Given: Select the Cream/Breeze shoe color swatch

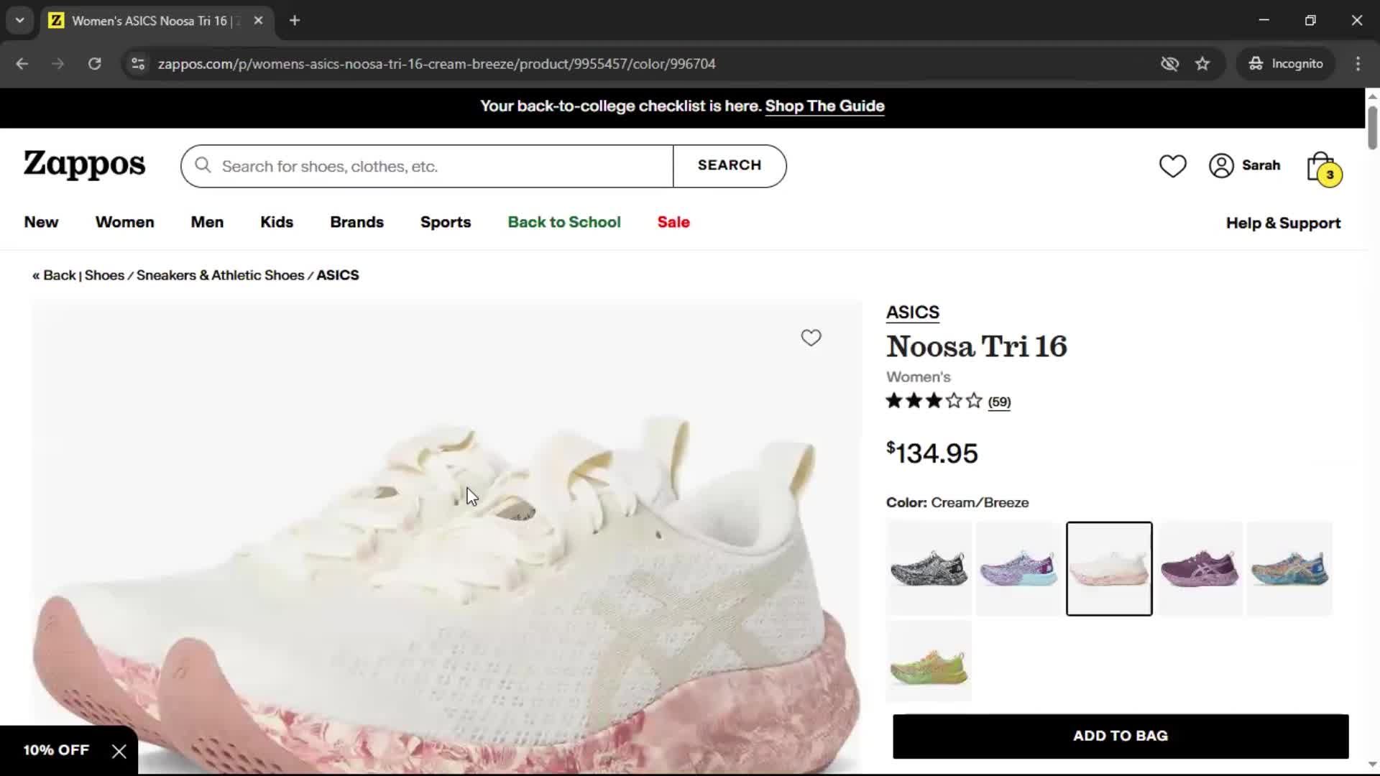Looking at the screenshot, I should [1109, 568].
